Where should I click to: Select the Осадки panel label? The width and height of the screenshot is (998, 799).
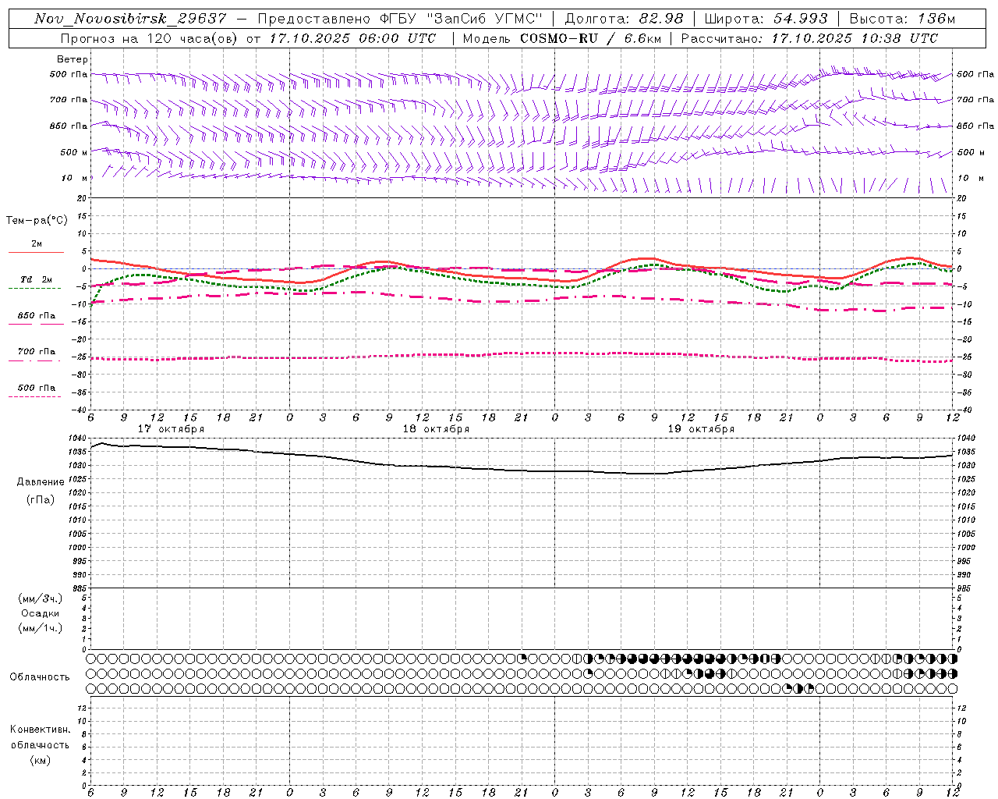[x=41, y=613]
